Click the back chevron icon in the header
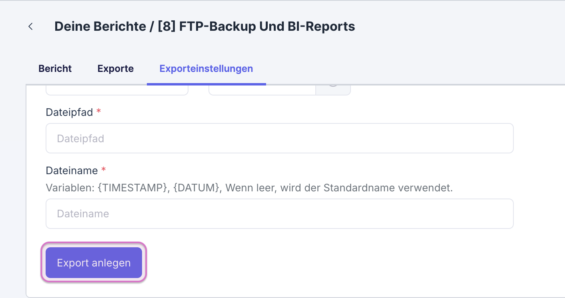The width and height of the screenshot is (565, 298). click(x=31, y=26)
